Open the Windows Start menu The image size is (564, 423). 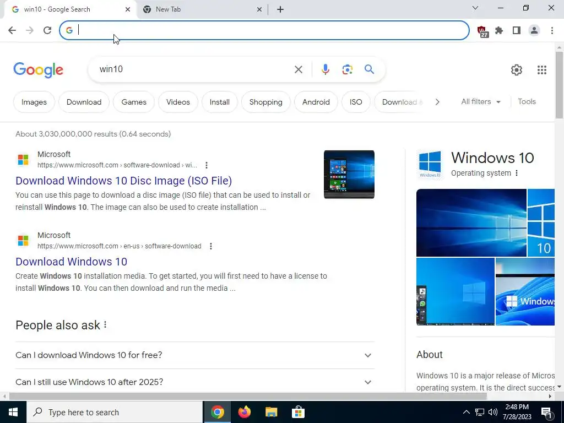pos(13,412)
